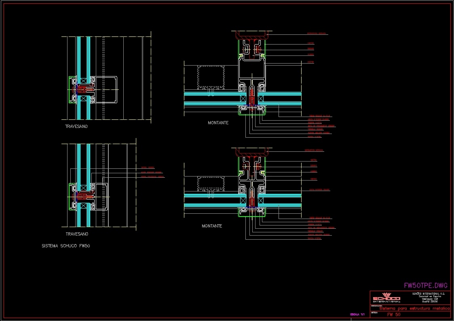Viewport: 454px width, 321px height.
Task: Click the upper MONTANTE label
Action: point(218,123)
